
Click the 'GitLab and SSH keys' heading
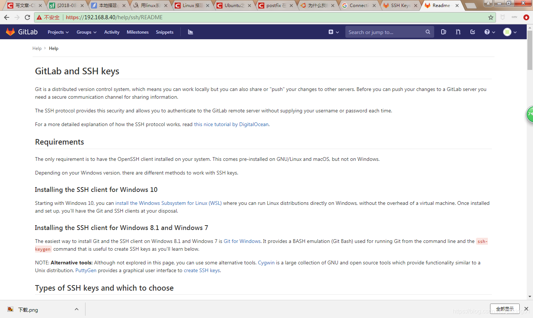point(77,71)
